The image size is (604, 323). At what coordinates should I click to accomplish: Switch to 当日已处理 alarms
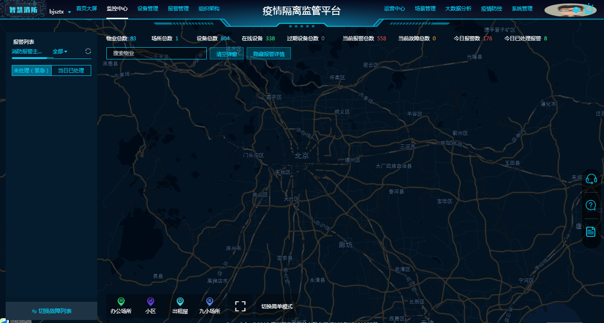(x=71, y=70)
